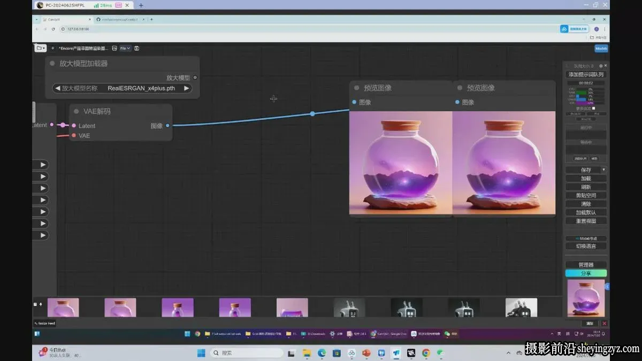The height and width of the screenshot is (361, 642).
Task: Expand the arrow beside 保存
Action: coord(604,170)
